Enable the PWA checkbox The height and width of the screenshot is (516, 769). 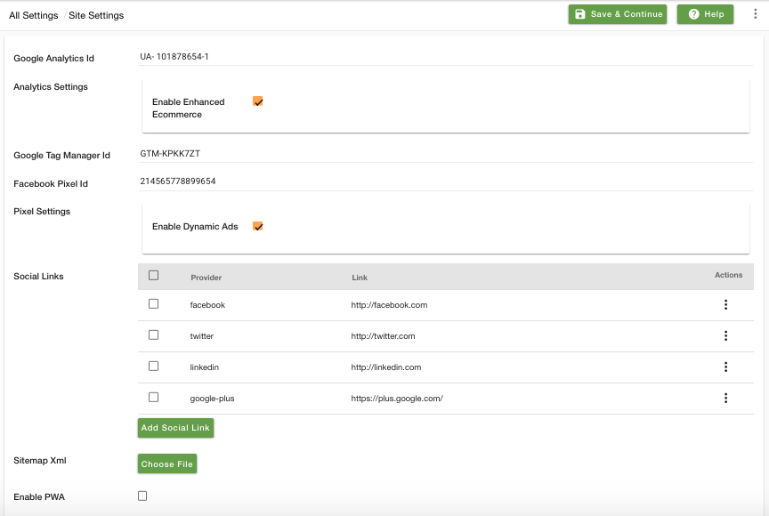point(142,496)
